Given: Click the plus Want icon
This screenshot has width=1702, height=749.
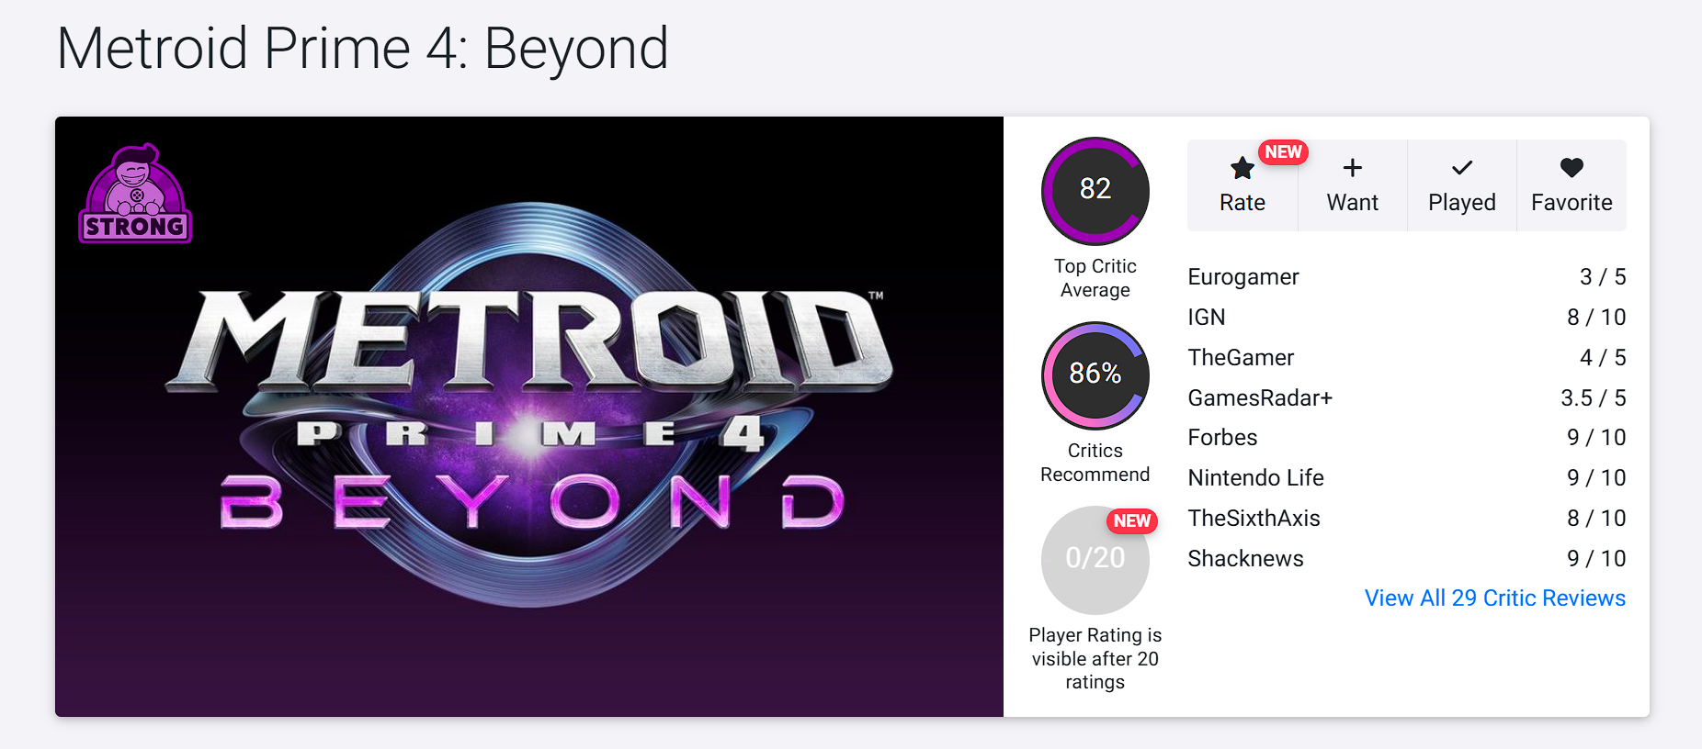Looking at the screenshot, I should (1352, 169).
